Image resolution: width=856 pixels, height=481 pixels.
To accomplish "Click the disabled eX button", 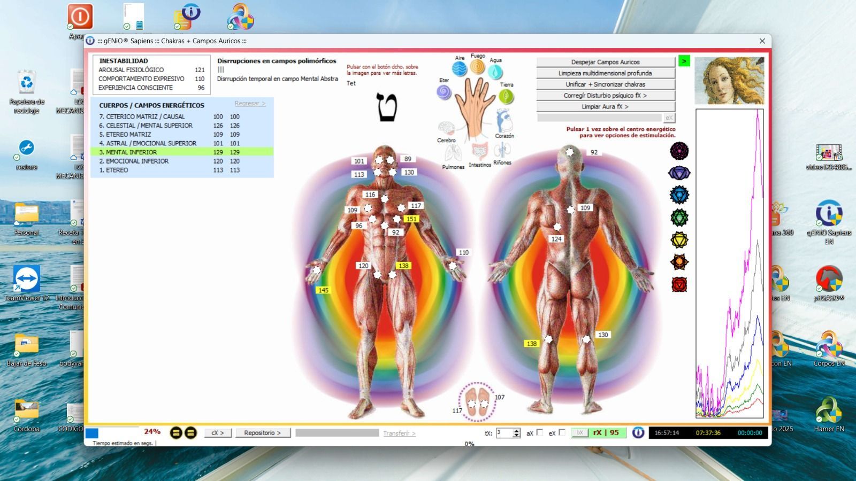I will coord(669,118).
